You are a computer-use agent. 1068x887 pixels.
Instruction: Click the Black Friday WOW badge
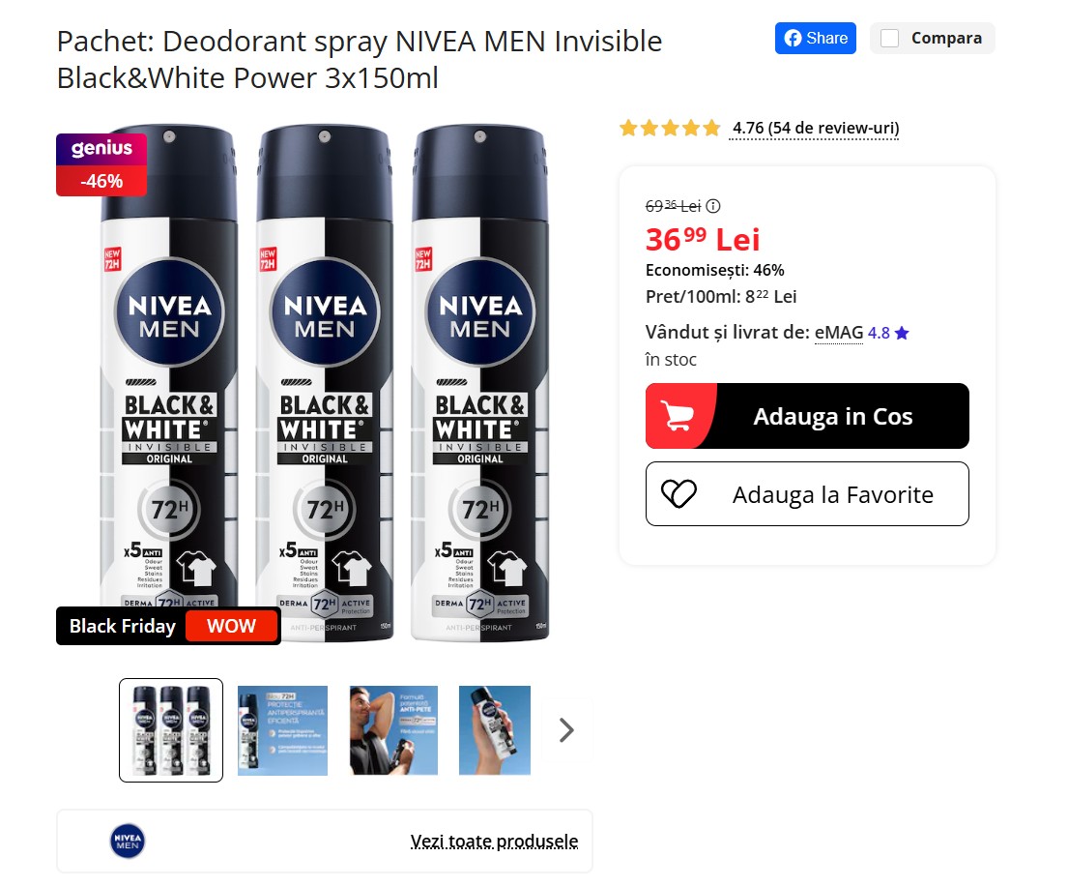click(168, 626)
